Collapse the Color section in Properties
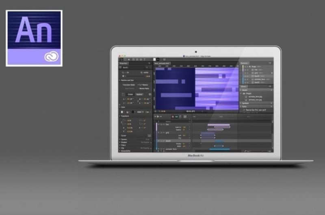This screenshot has width=325, height=215. tap(119, 107)
